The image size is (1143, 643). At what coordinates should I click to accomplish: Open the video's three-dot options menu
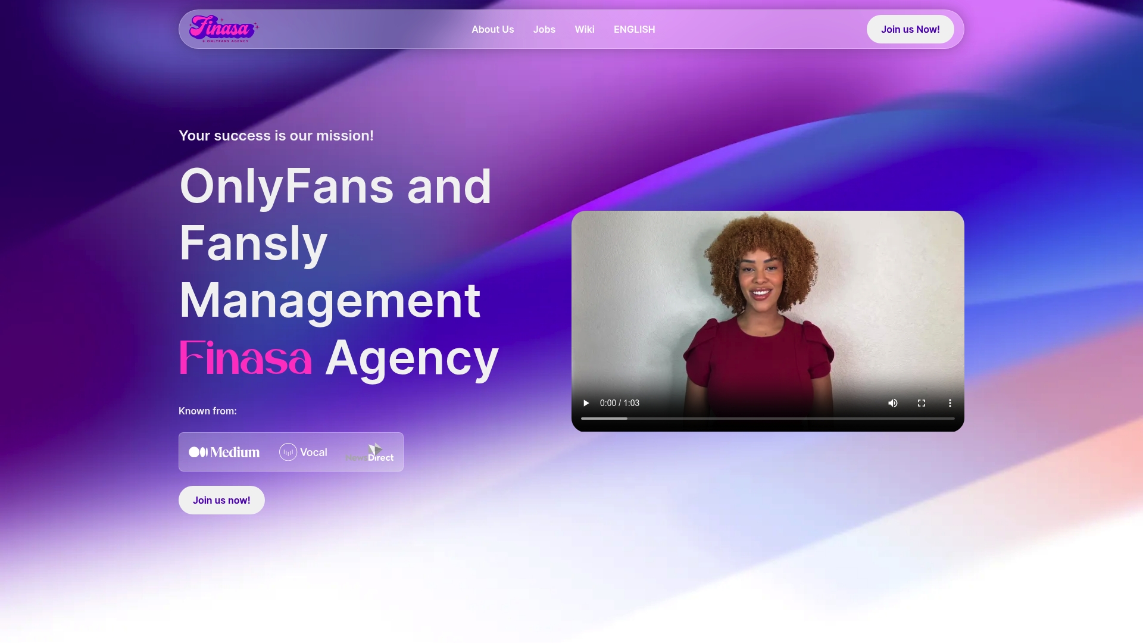950,403
